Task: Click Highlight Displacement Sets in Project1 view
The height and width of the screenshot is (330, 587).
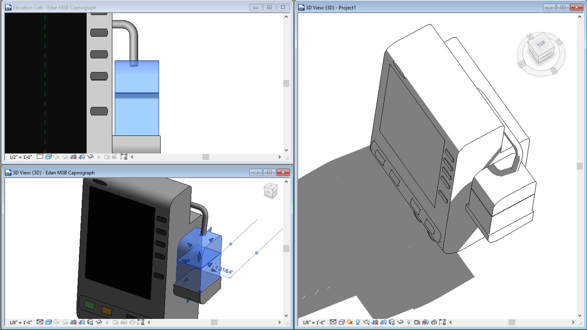Action: [434, 322]
